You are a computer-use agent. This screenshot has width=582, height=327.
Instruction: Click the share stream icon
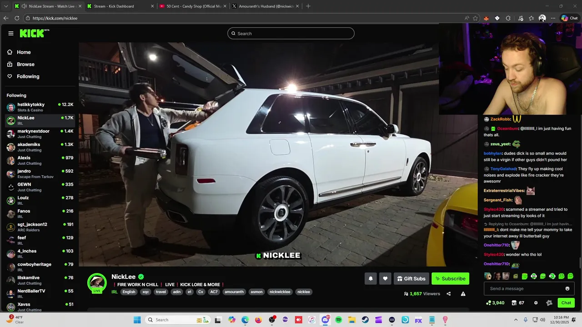tap(449, 294)
